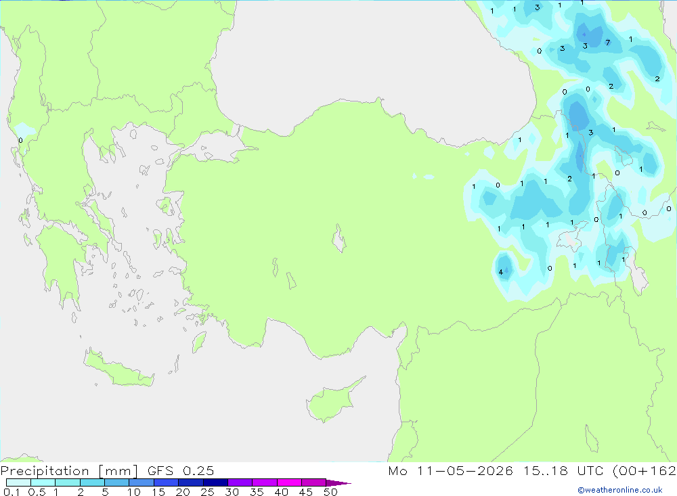677x496 pixels.
Task: Click the '30' legend scale label
Action: click(232, 492)
